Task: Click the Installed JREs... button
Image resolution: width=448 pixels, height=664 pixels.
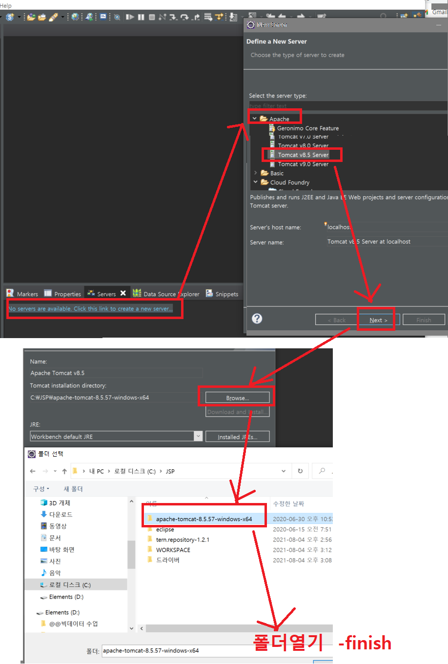Action: (237, 437)
